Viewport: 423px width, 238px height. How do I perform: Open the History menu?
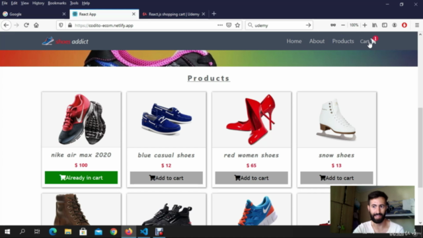pos(38,3)
